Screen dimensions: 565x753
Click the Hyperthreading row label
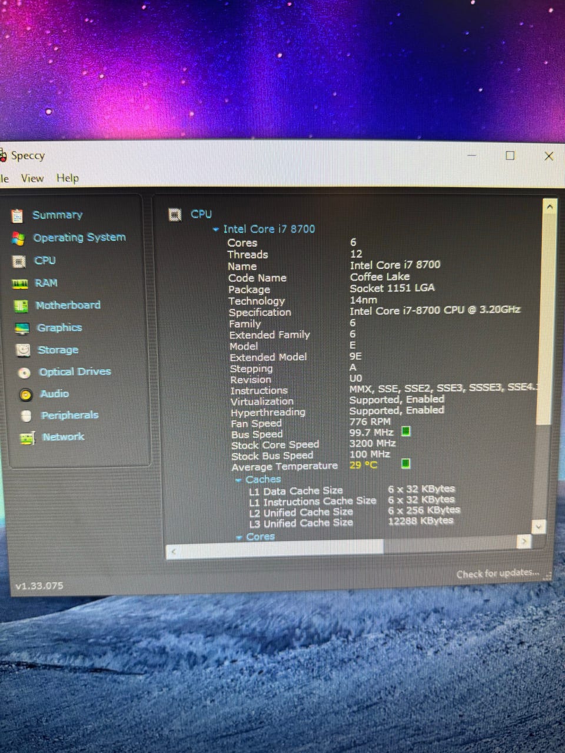pyautogui.click(x=268, y=412)
